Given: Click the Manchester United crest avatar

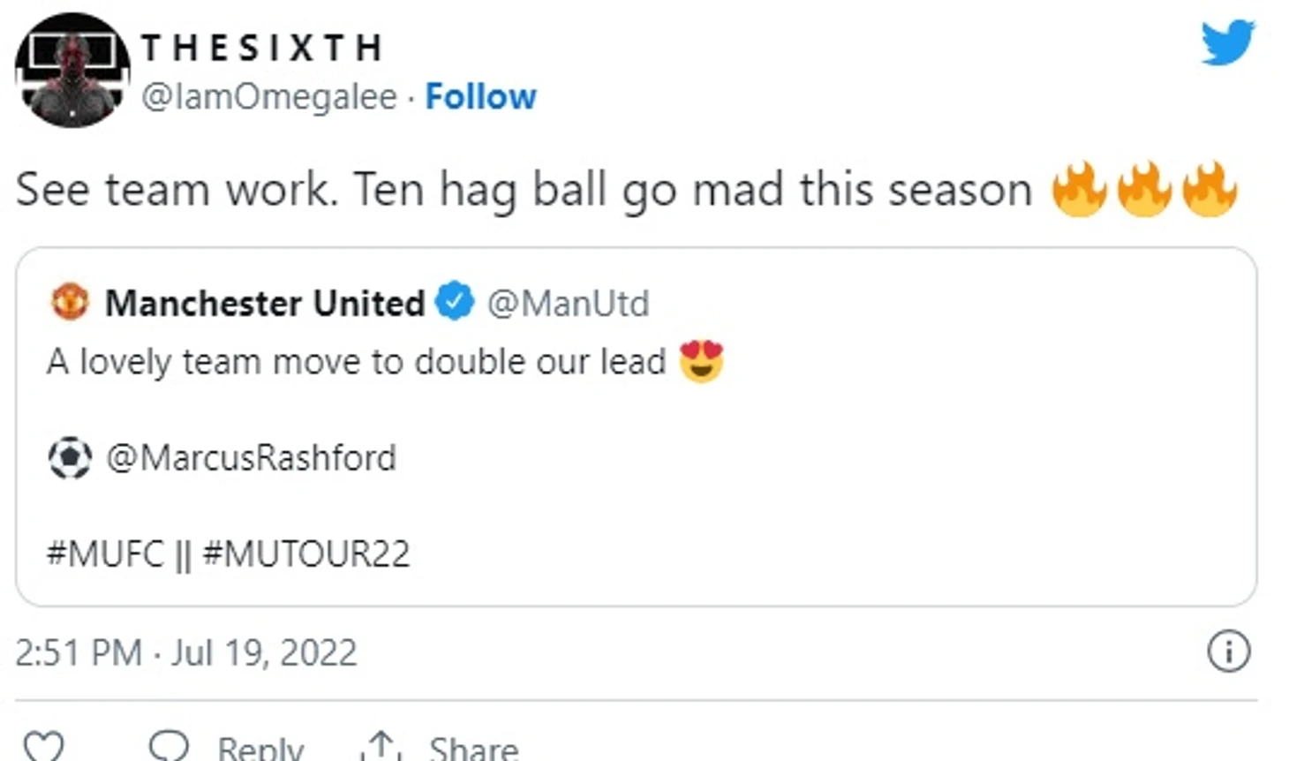Looking at the screenshot, I should [x=70, y=302].
